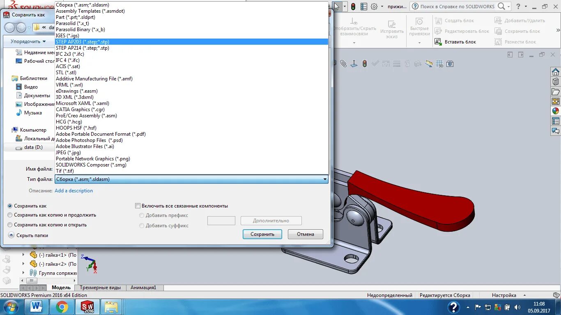561x315 pixels.
Task: Click the Rebuild traffic light icon
Action: point(353,7)
